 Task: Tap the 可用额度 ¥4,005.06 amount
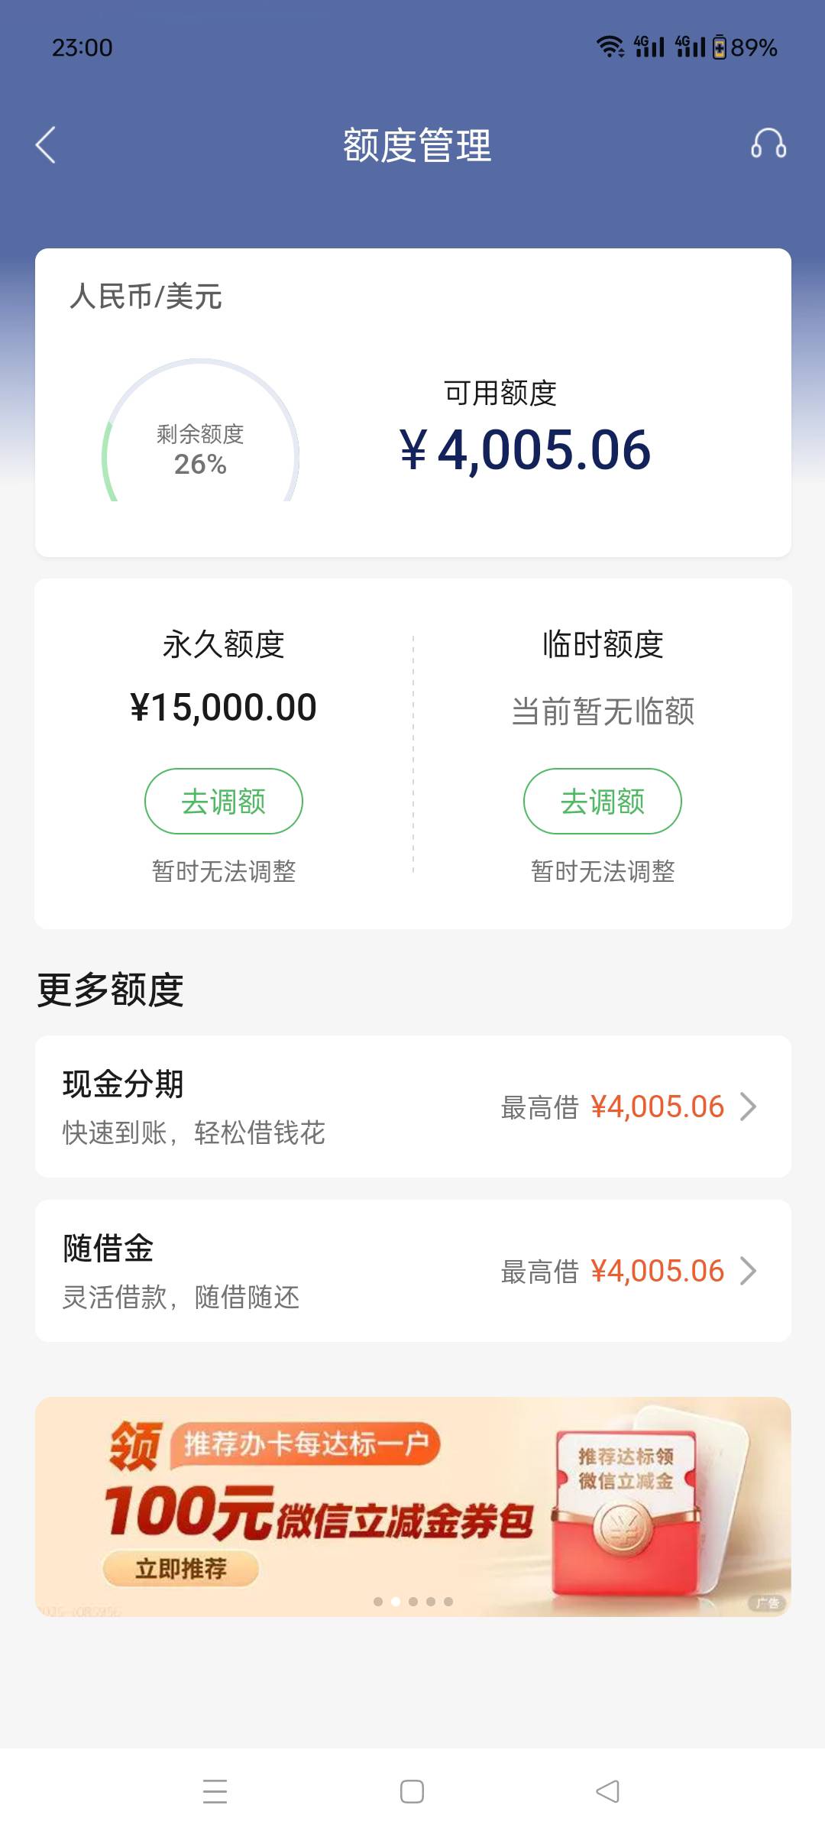coord(526,450)
